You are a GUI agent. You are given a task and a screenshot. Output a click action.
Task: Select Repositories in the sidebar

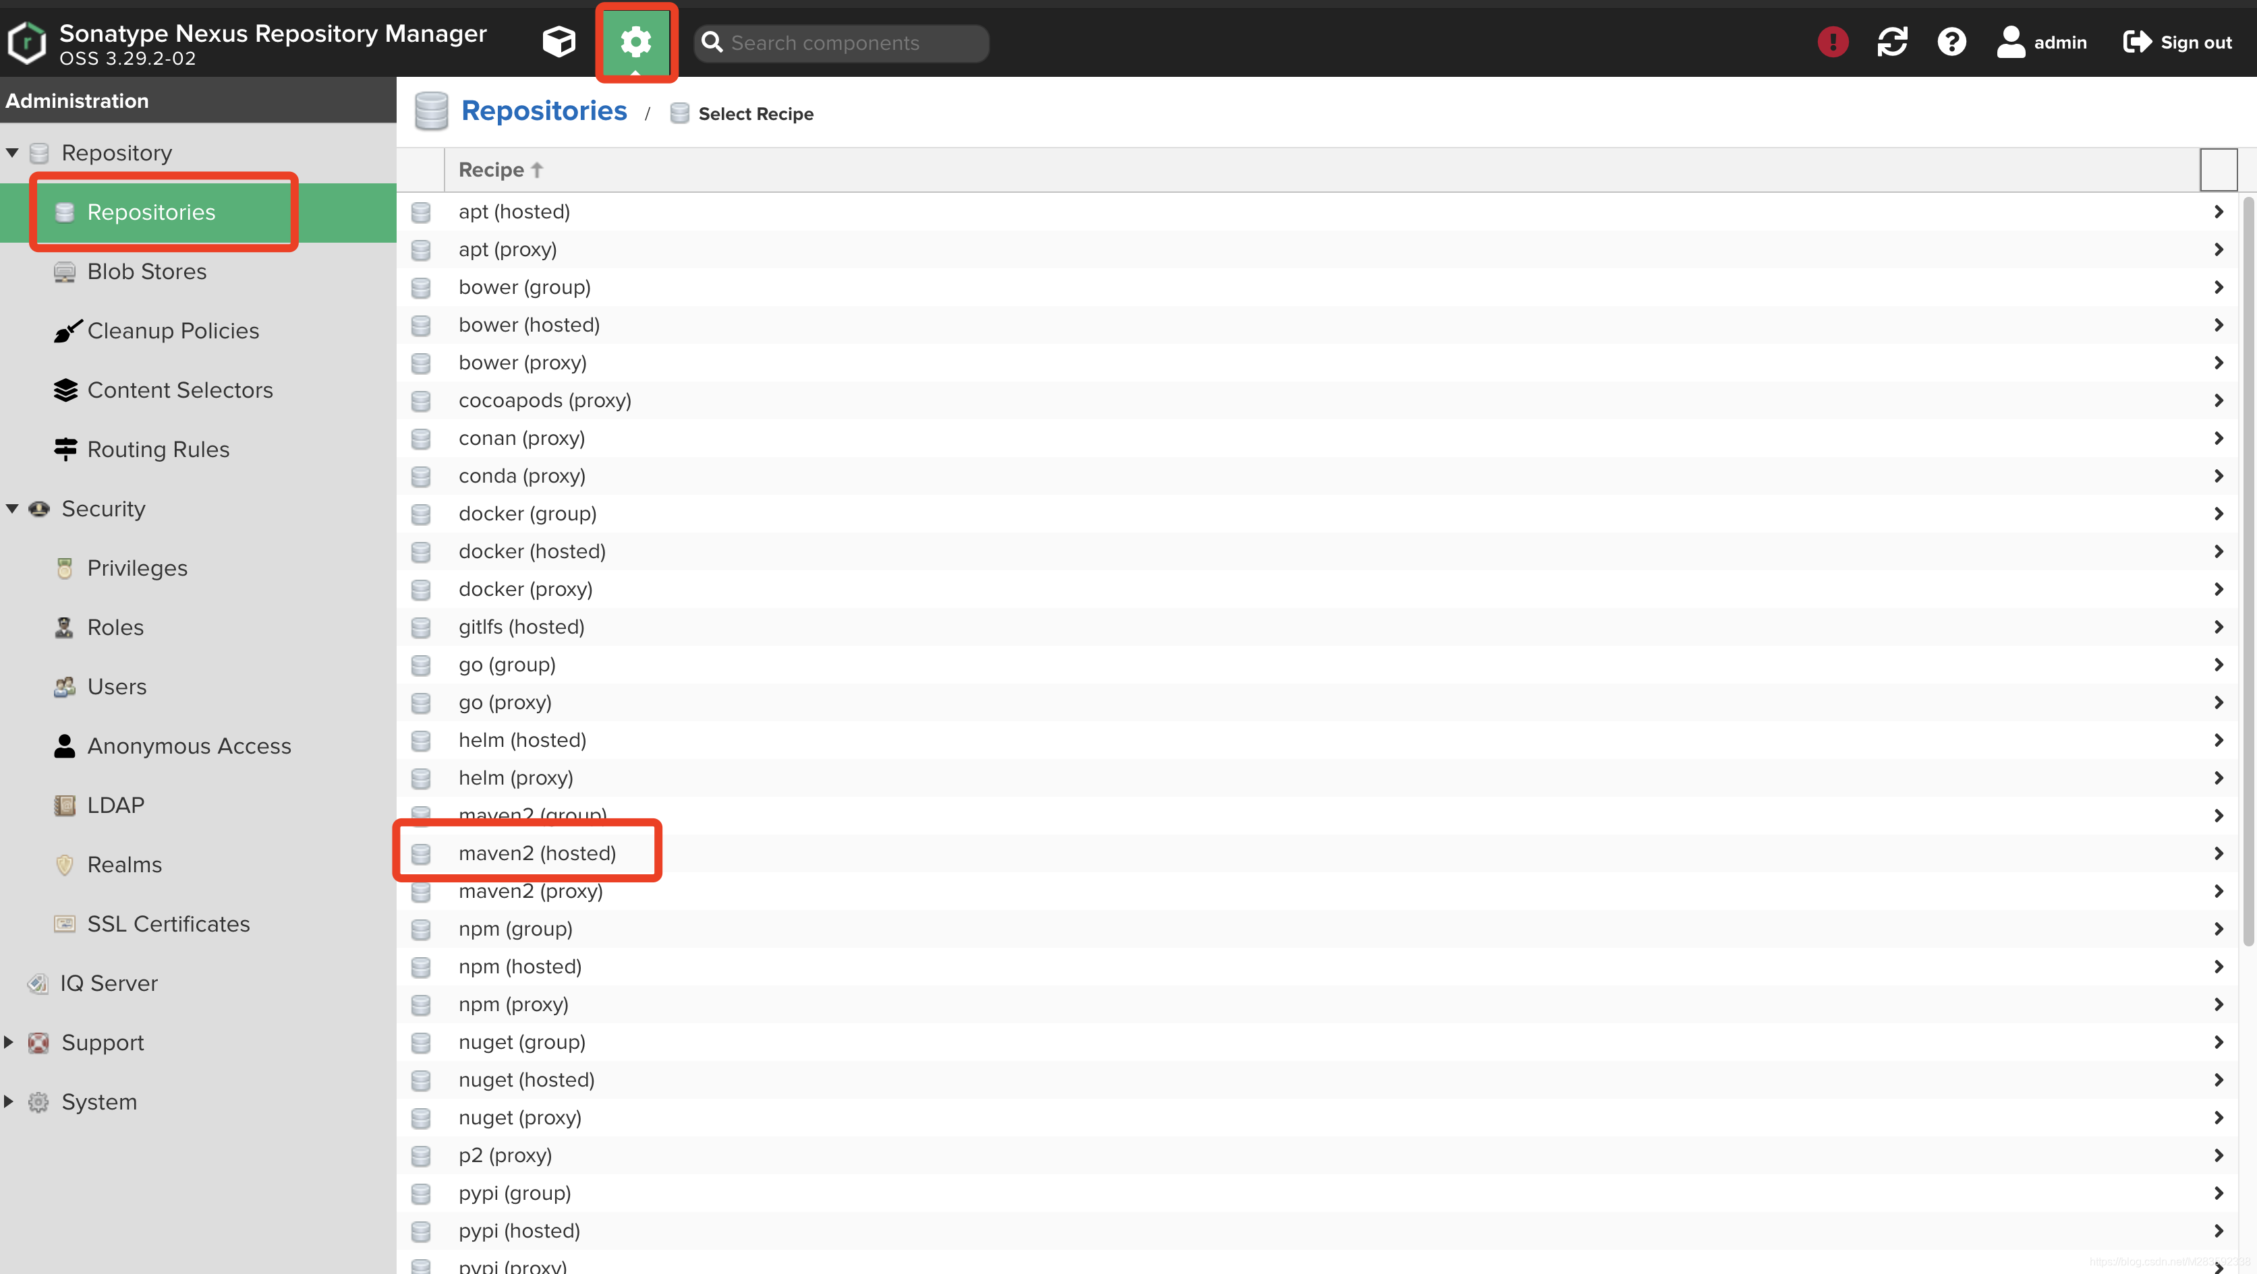[198, 212]
